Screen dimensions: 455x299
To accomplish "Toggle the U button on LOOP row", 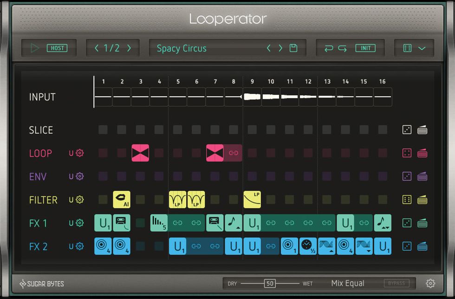I will click(71, 153).
